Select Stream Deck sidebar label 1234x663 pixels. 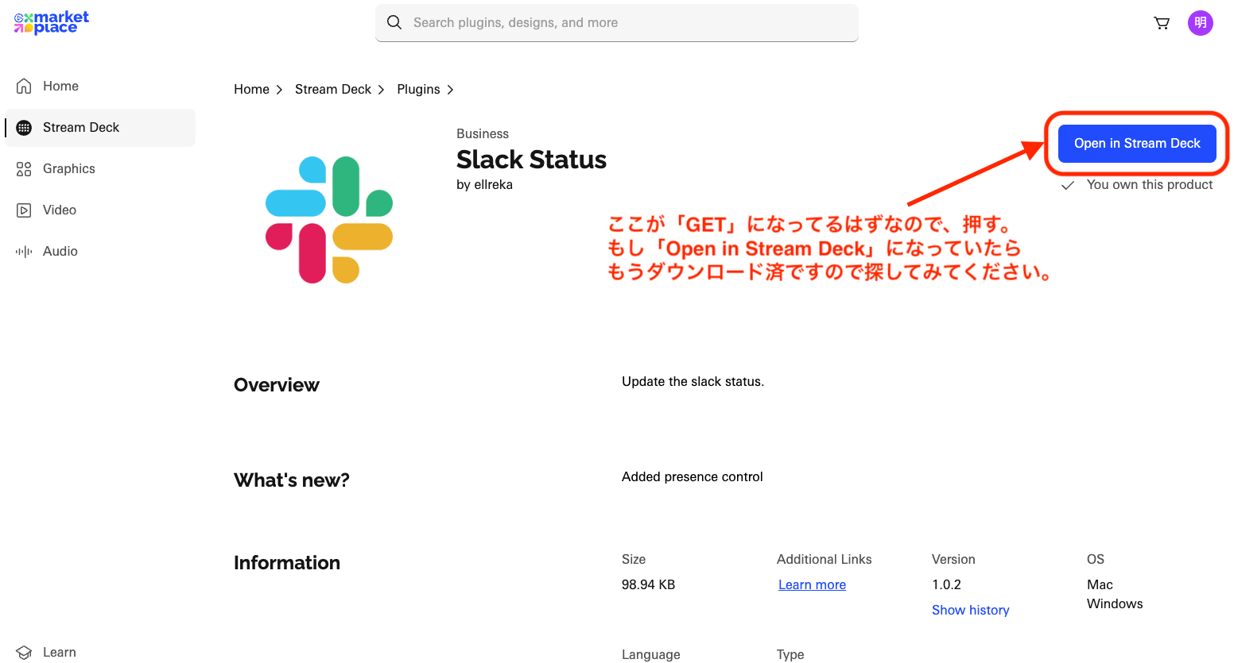pyautogui.click(x=81, y=127)
